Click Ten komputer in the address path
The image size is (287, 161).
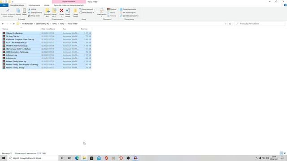pyautogui.click(x=27, y=24)
